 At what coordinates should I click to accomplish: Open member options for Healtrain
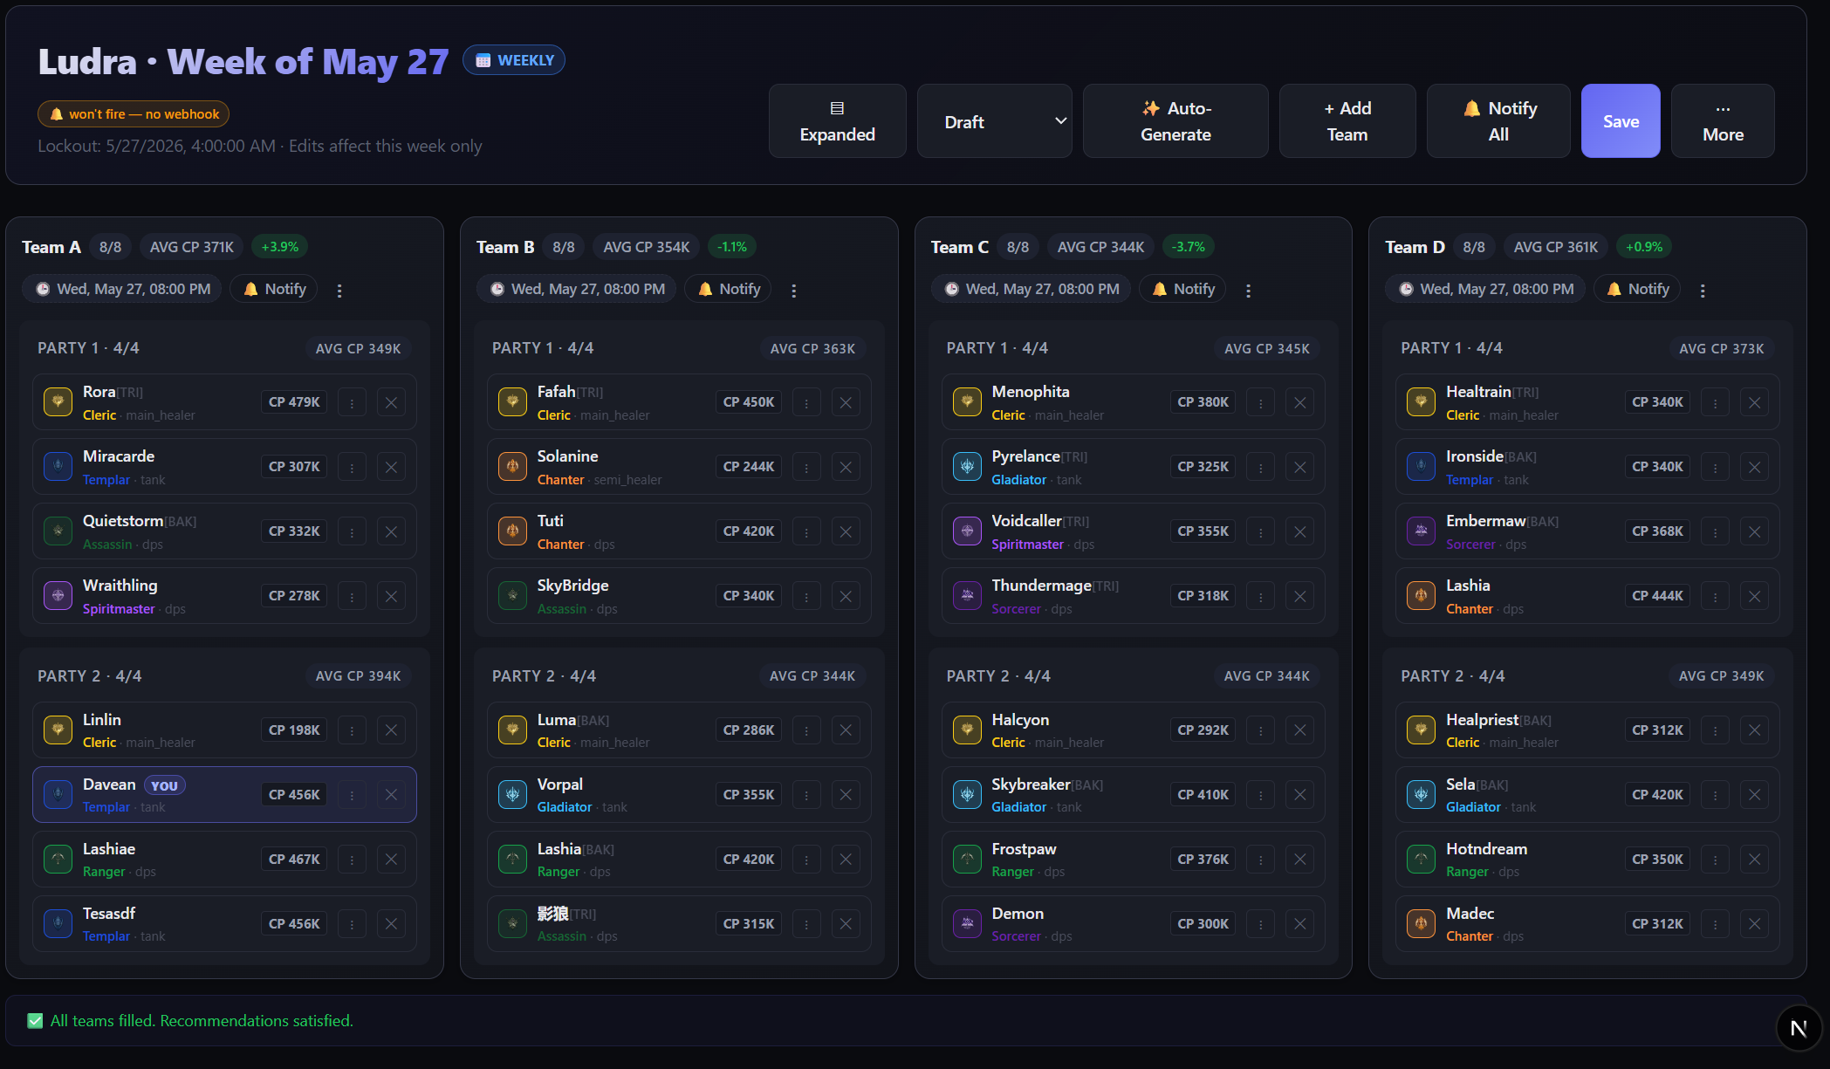1716,402
